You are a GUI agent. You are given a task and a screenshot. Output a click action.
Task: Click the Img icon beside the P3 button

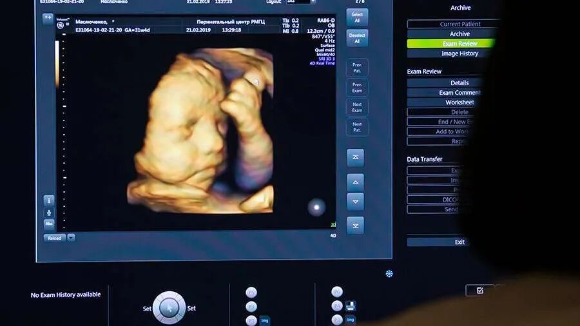tap(264, 320)
